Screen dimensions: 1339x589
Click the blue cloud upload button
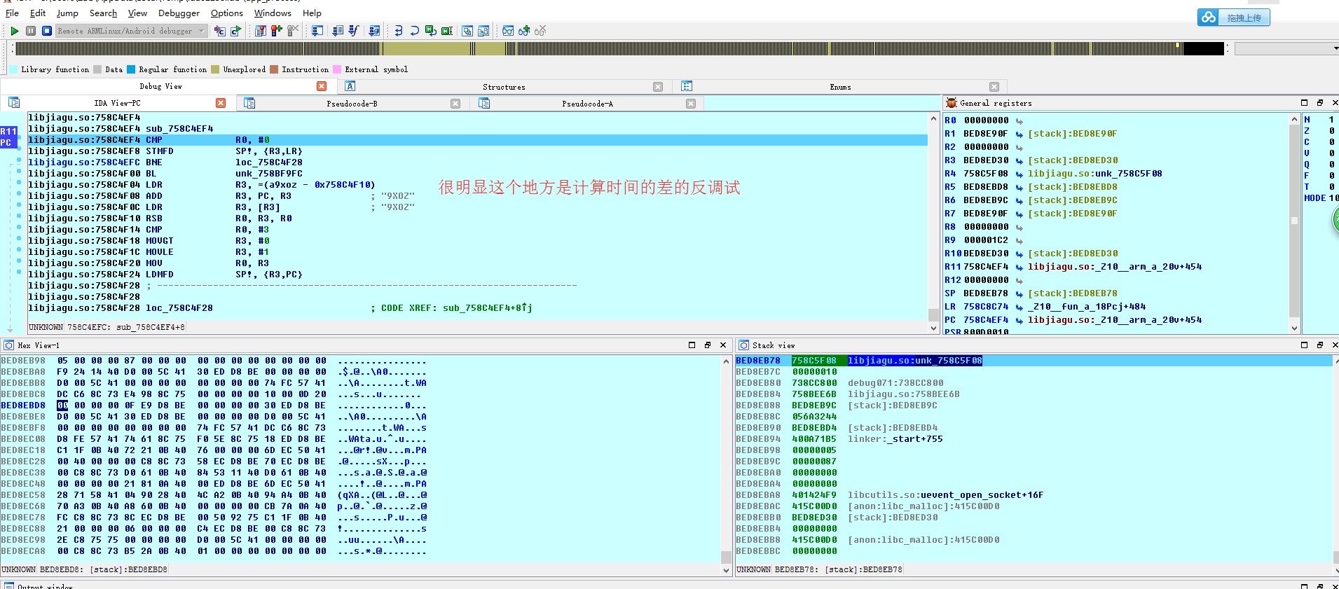point(1233,18)
